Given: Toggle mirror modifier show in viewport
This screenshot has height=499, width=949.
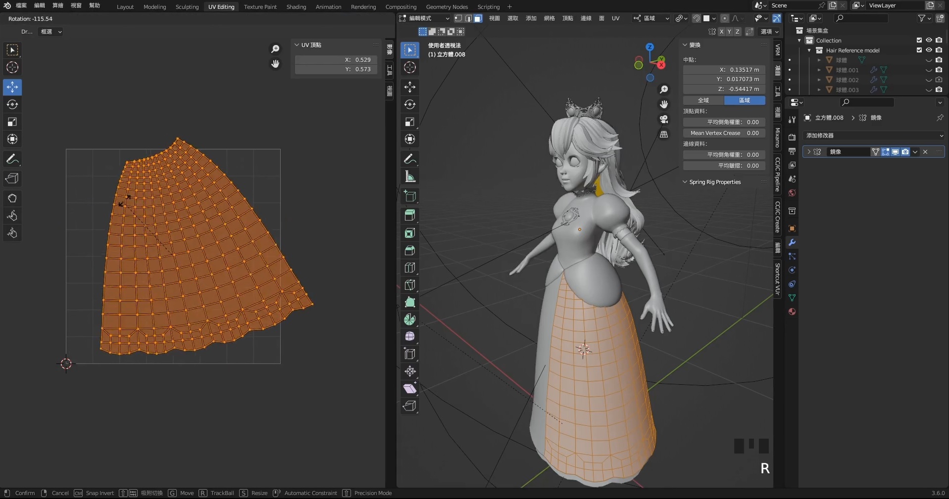Looking at the screenshot, I should coord(895,152).
